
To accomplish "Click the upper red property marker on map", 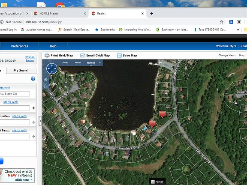I will 162,114.
